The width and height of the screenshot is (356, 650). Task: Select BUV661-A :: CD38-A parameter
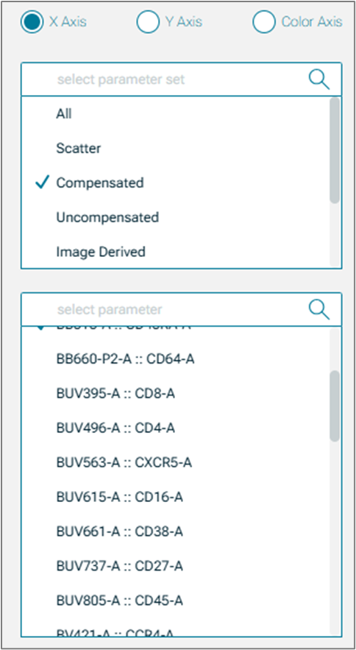tap(175, 531)
